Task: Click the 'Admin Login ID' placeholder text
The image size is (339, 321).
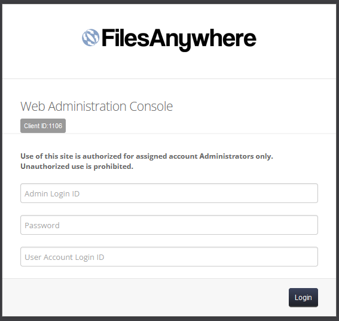Action: (52, 193)
